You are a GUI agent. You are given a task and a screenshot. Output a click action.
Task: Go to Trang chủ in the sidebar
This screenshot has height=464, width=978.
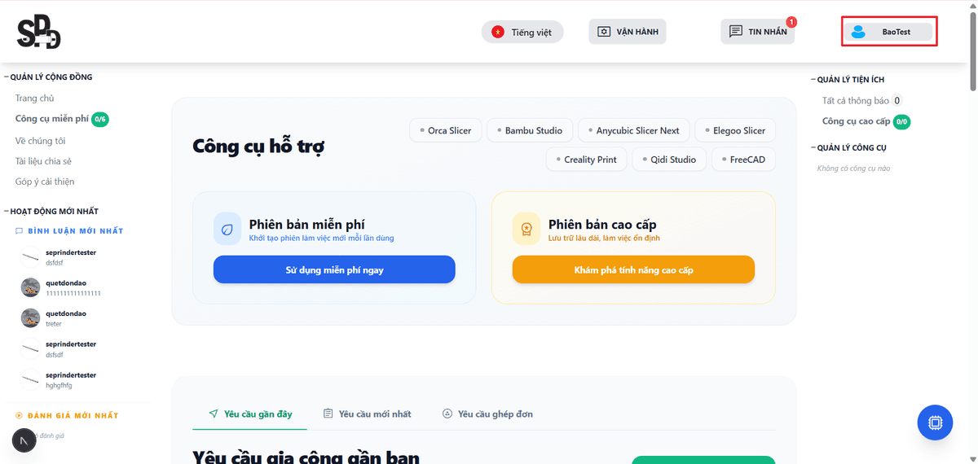pyautogui.click(x=35, y=98)
